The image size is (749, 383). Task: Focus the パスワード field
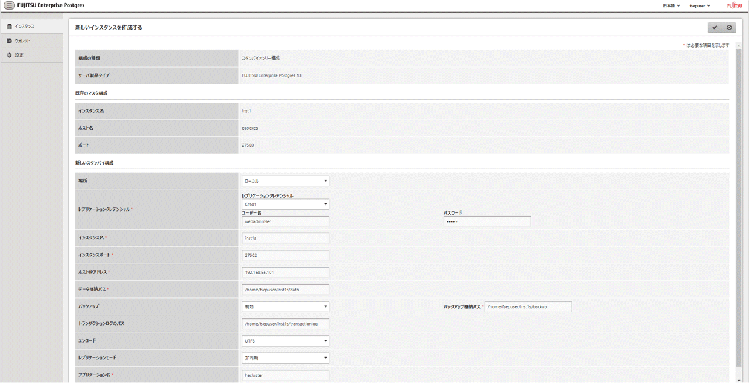click(x=487, y=221)
